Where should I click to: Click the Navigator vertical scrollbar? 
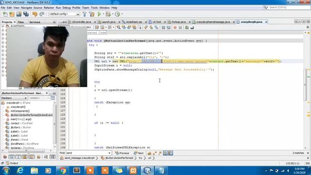[54, 124]
